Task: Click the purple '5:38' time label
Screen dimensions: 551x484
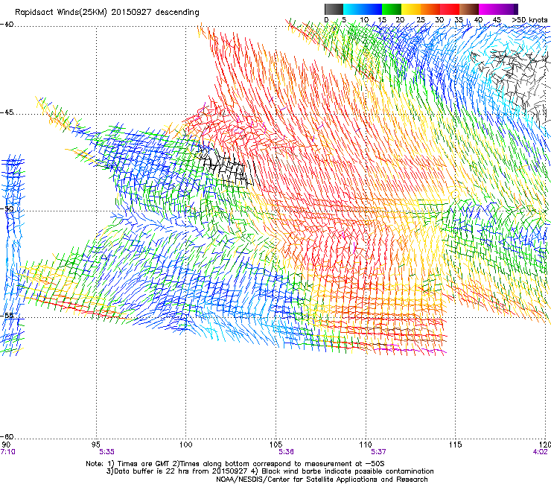Action: click(x=287, y=452)
